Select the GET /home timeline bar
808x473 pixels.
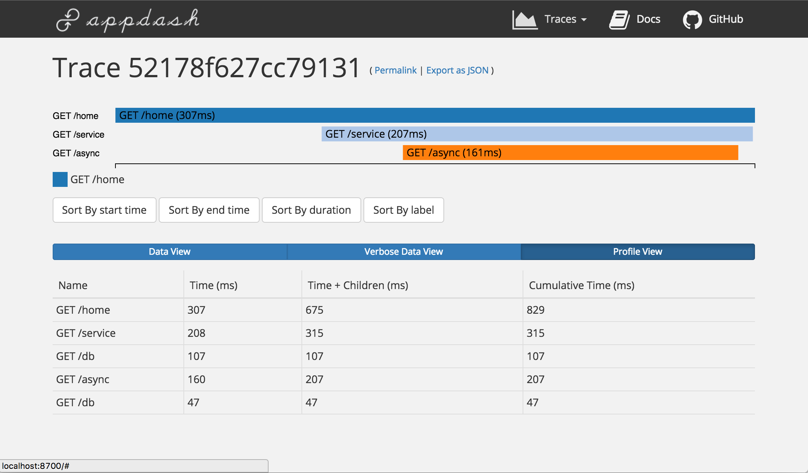[435, 115]
